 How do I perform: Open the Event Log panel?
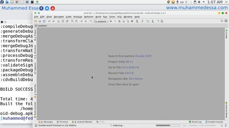point(195,122)
